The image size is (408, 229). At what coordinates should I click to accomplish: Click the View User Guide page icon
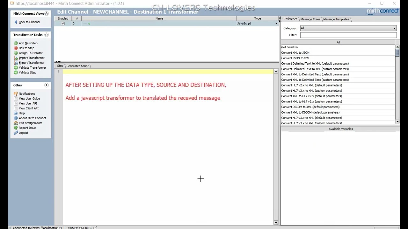point(16,99)
